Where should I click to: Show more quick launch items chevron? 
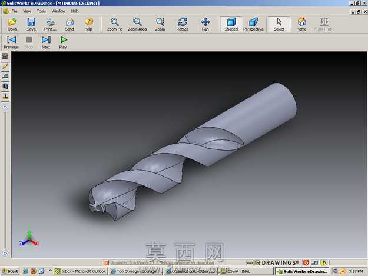(x=50, y=270)
